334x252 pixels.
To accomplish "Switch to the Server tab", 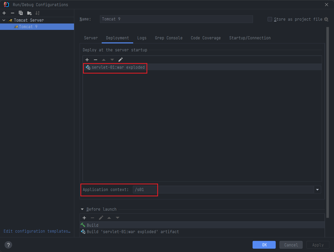I will point(91,38).
